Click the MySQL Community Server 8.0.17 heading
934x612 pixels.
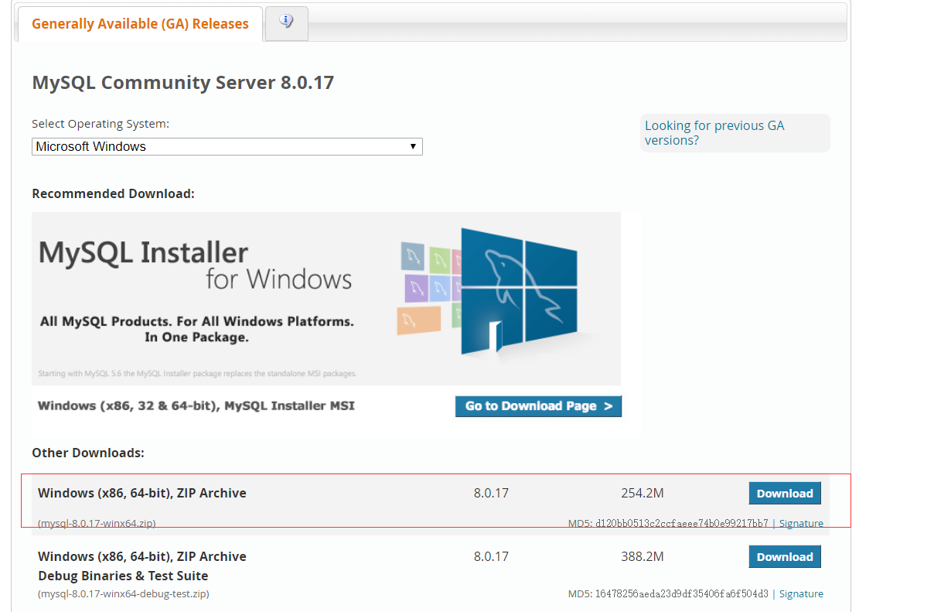(183, 83)
